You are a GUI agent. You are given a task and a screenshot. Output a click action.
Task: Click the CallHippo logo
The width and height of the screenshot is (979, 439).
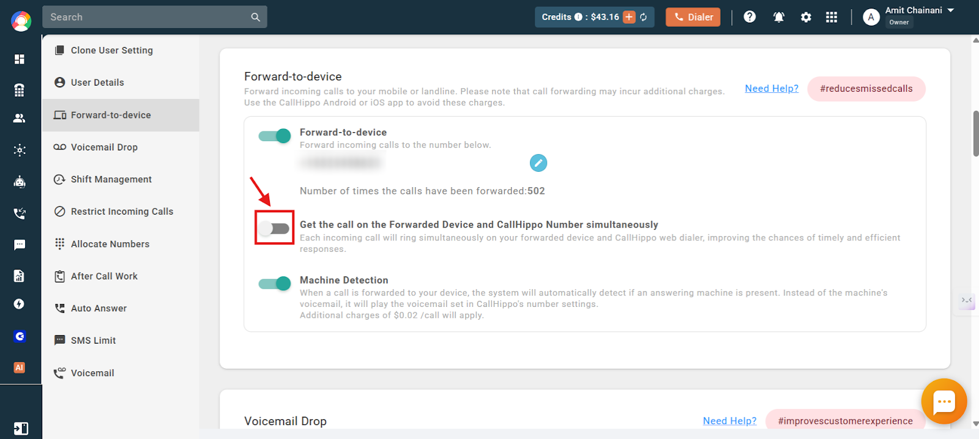[x=21, y=21]
